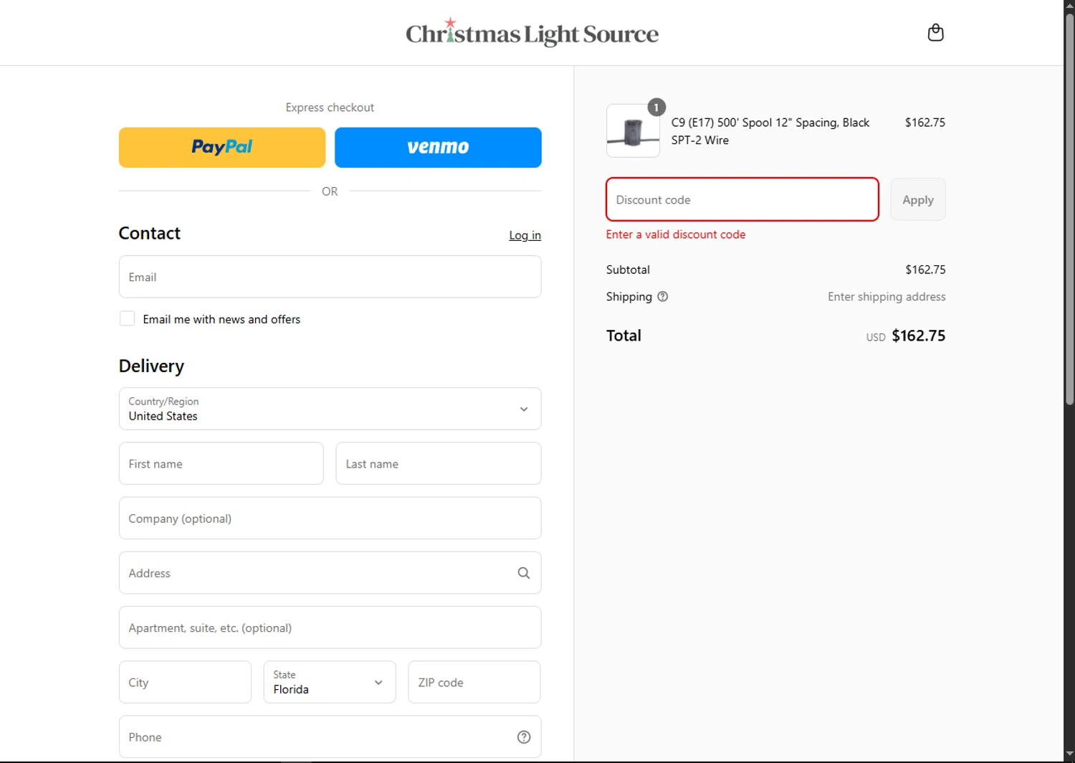Open the State dropdown showing Florida
The width and height of the screenshot is (1075, 763).
tap(330, 682)
